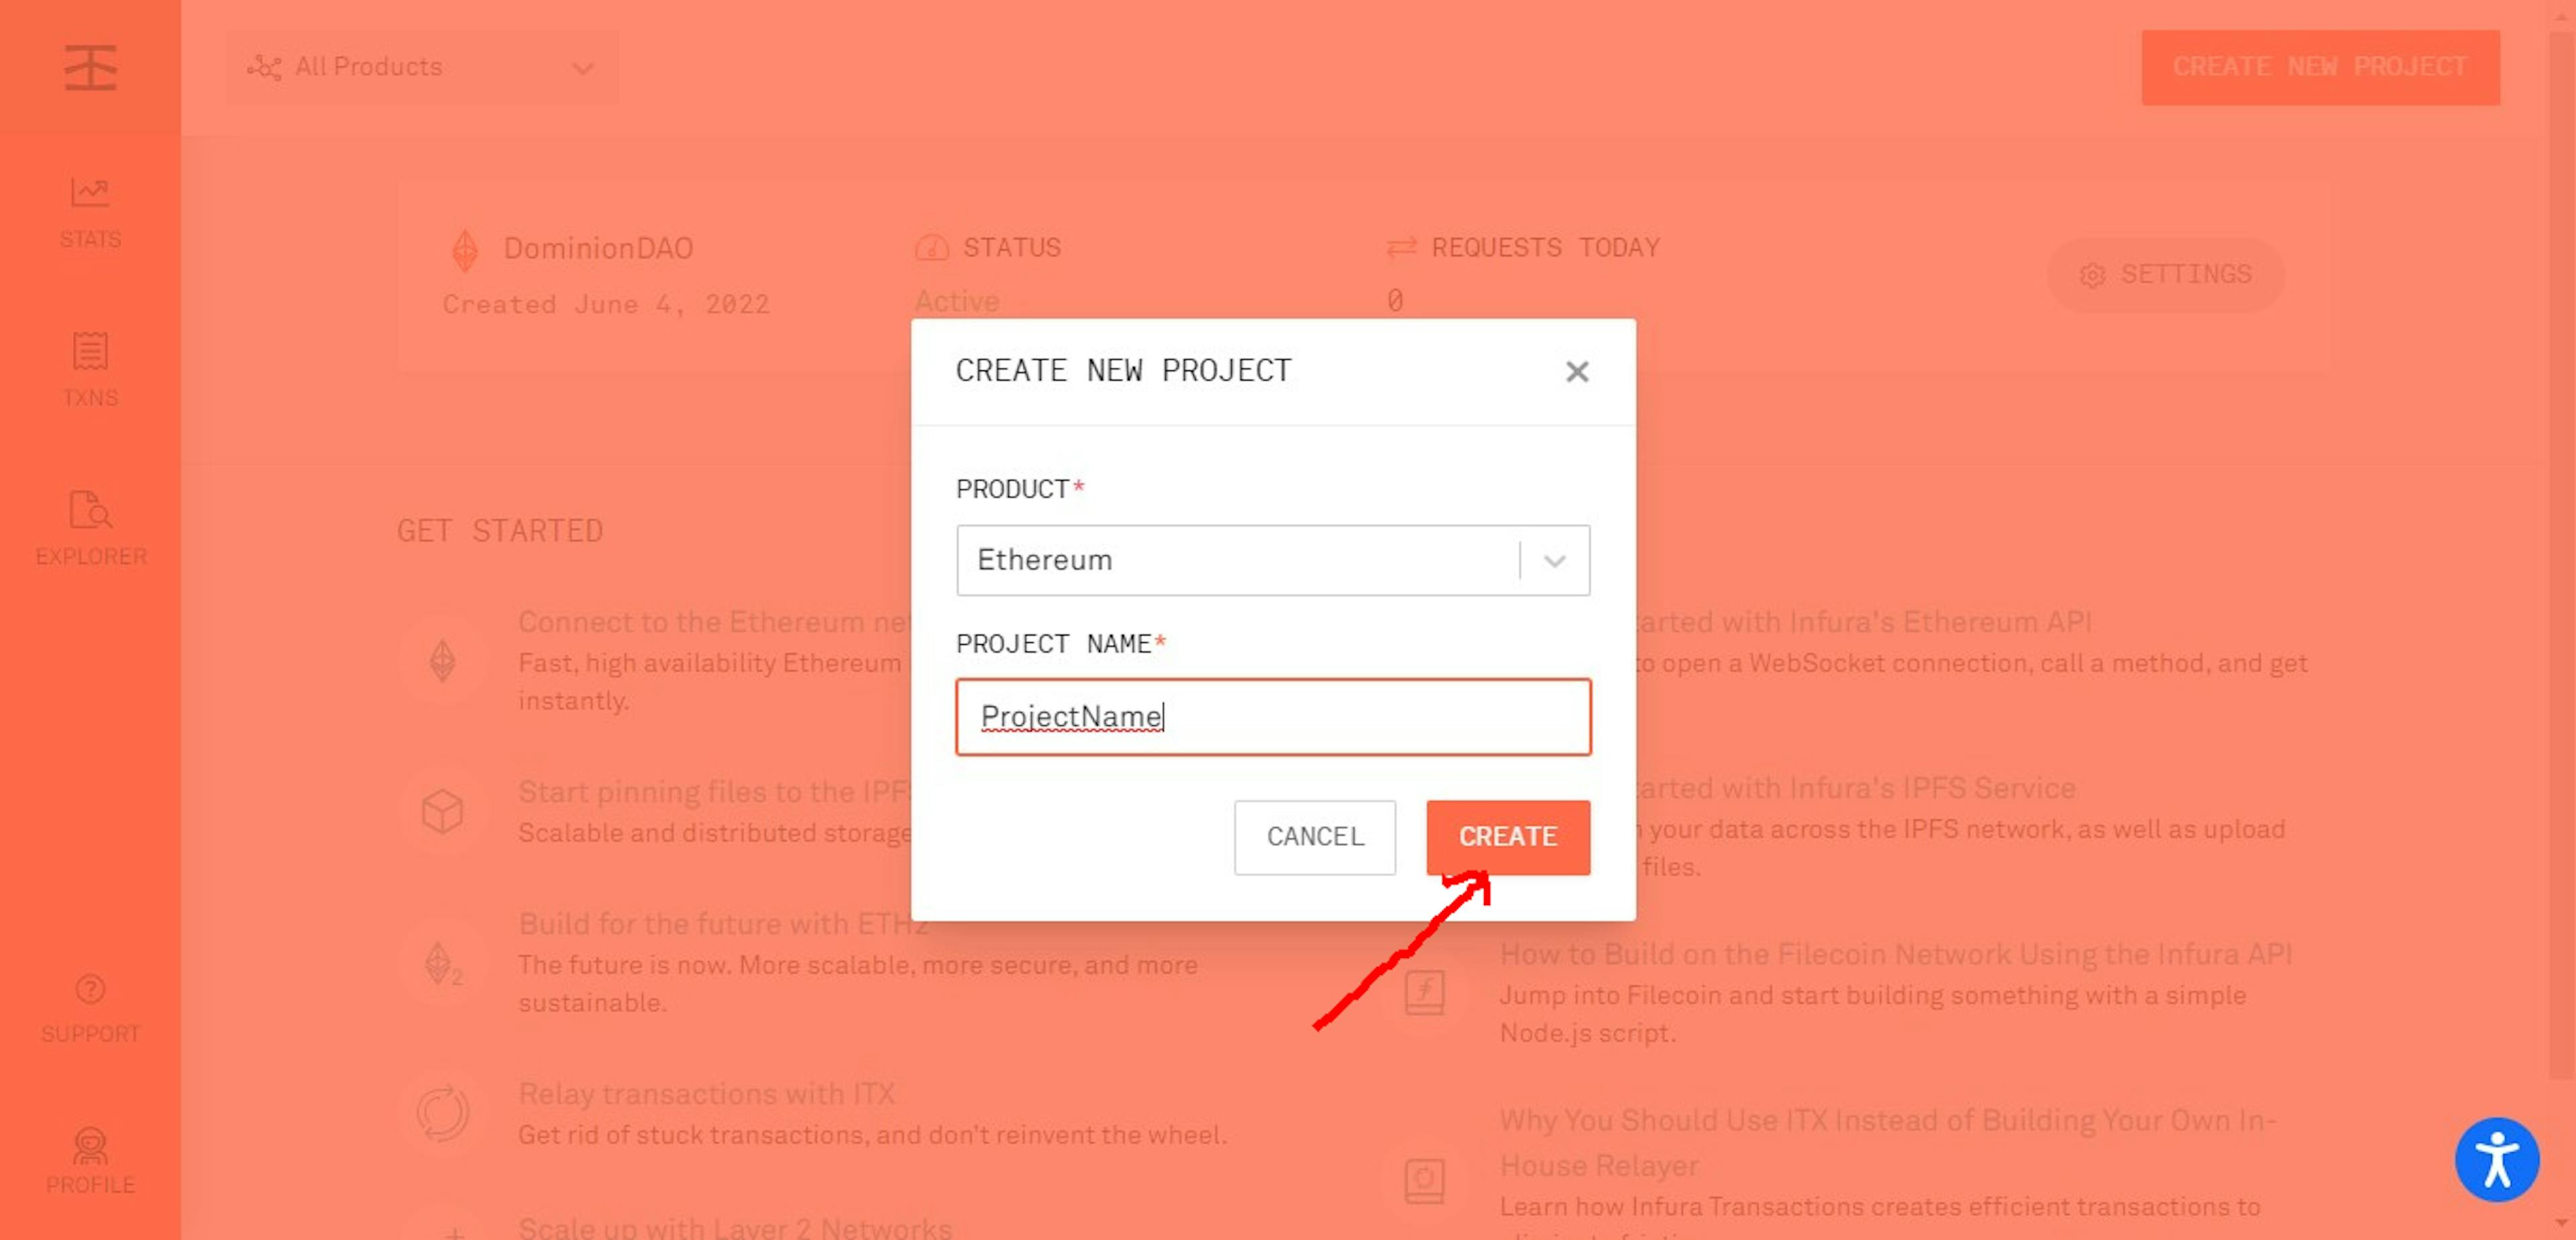
Task: Select the PROJECT NAME input field
Action: pyautogui.click(x=1273, y=716)
